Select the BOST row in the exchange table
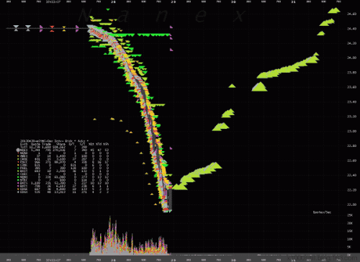Viewport: 360px width, 262px height. [x=64, y=171]
